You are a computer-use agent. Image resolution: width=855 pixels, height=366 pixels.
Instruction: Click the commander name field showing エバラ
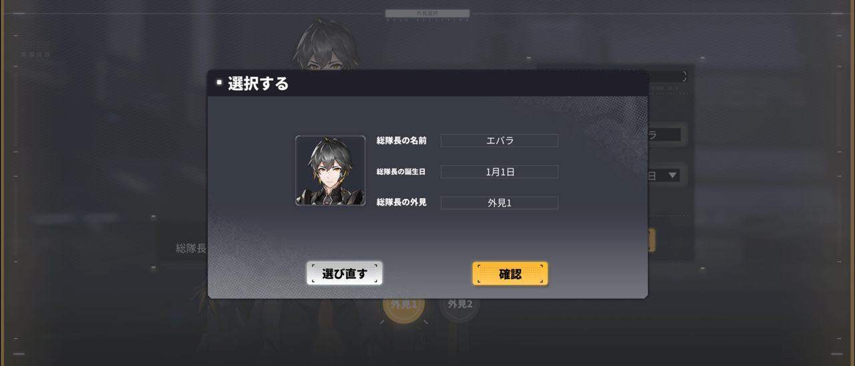click(x=500, y=140)
